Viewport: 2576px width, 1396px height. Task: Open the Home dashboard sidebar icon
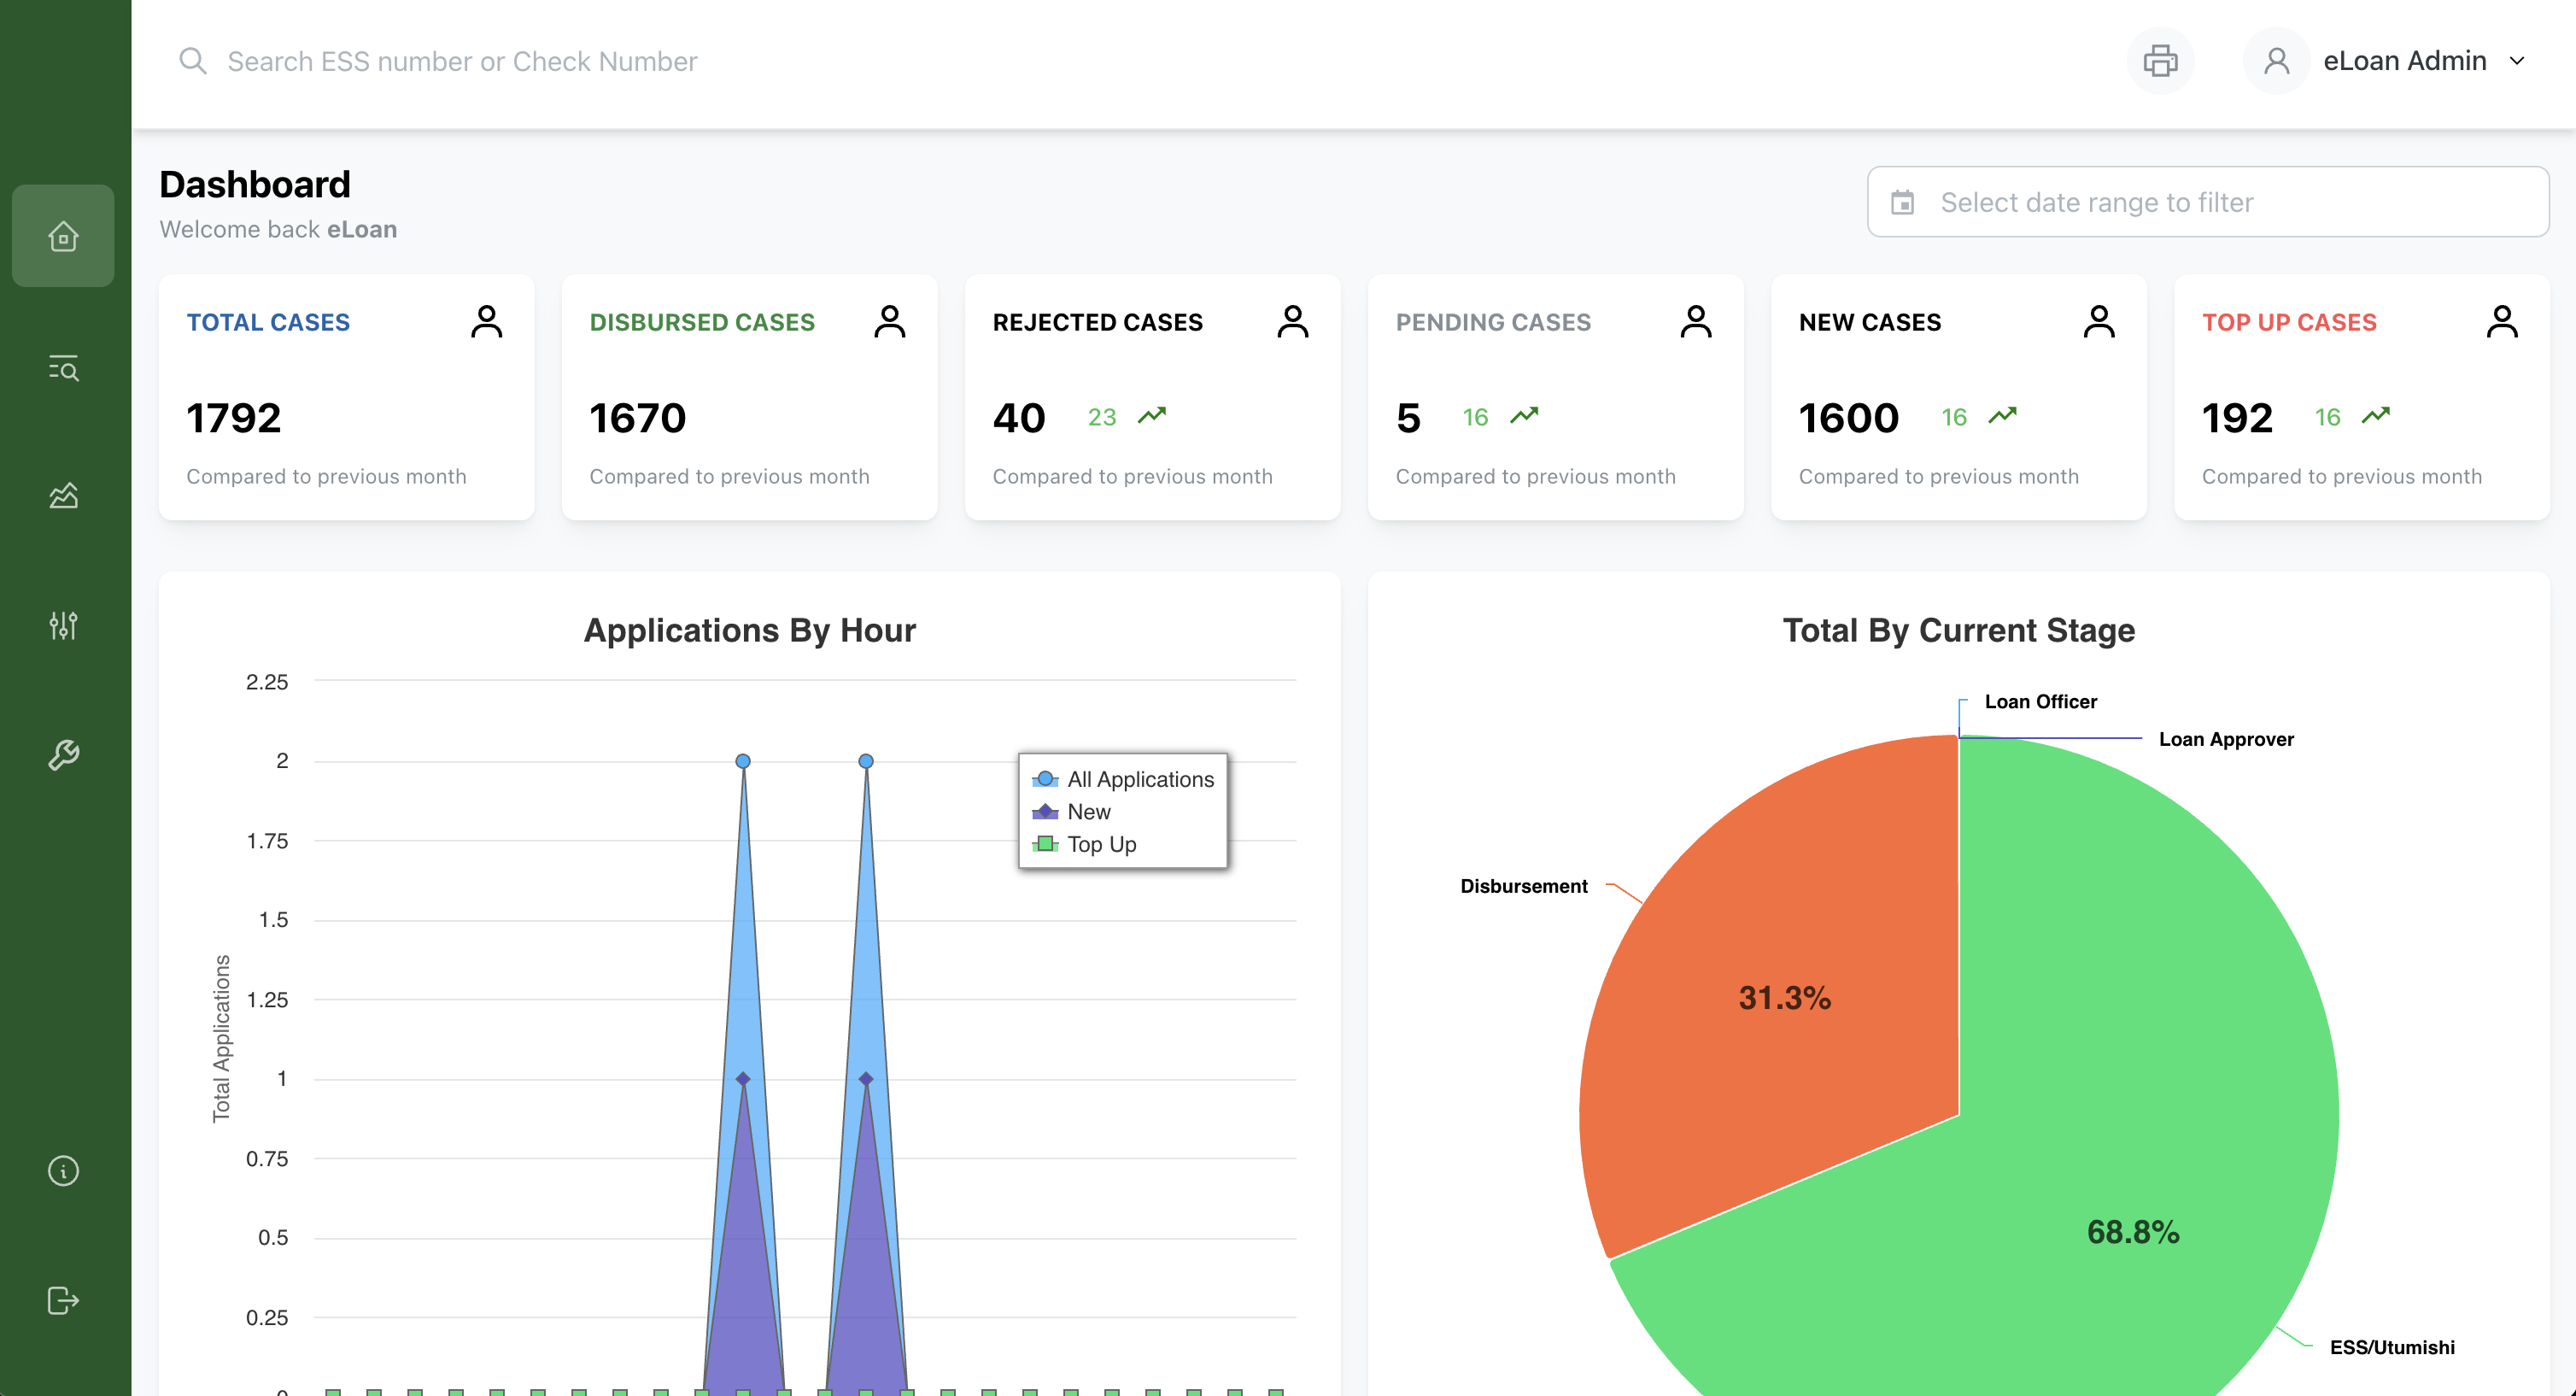63,236
